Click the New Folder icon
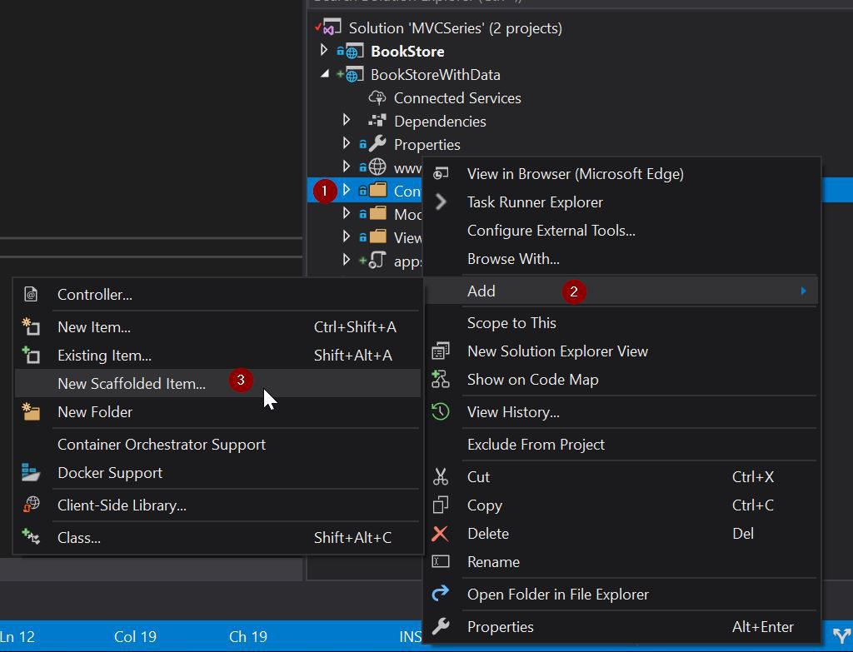853x652 pixels. point(31,412)
